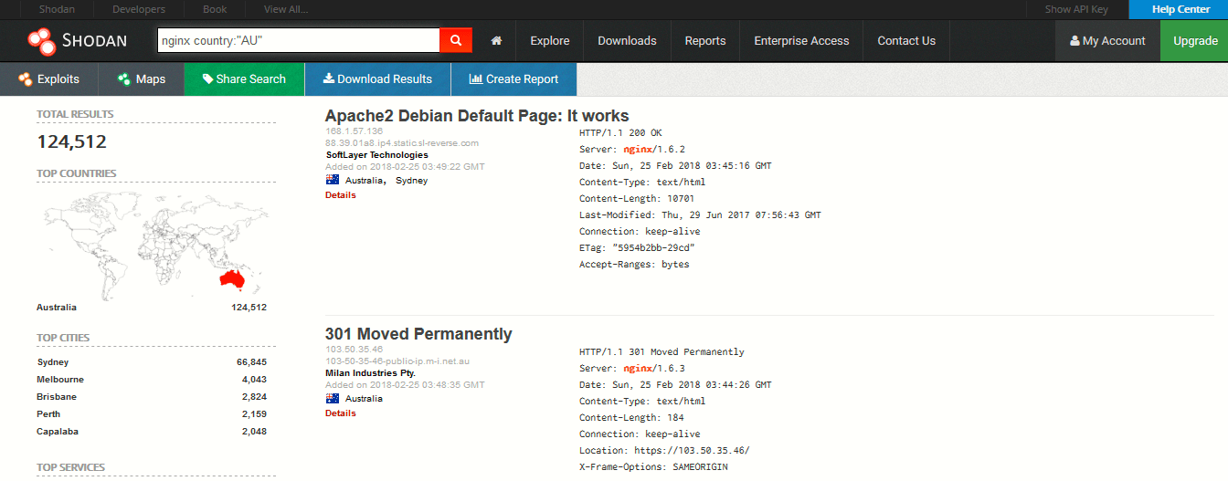Image resolution: width=1228 pixels, height=481 pixels.
Task: Click SoftLayer Technologies organization
Action: pos(376,155)
